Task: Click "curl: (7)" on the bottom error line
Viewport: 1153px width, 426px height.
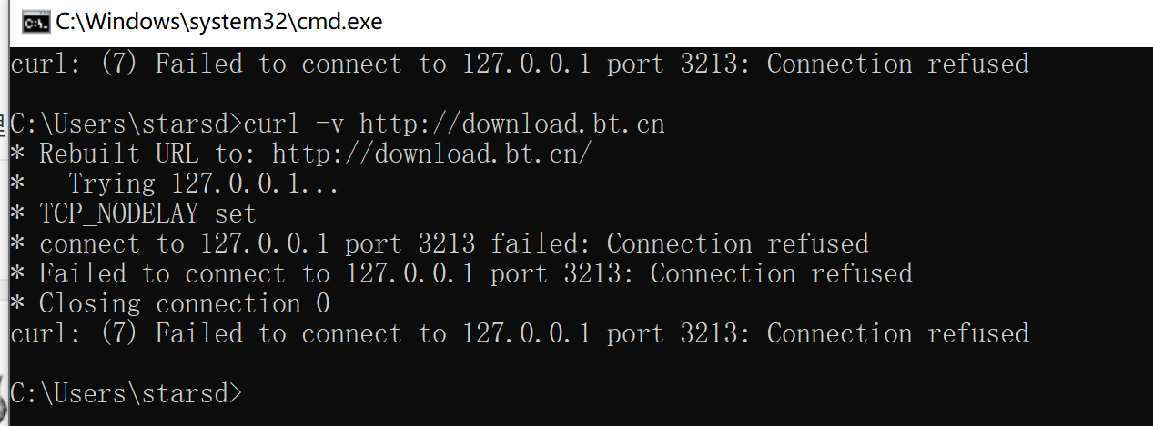Action: 74,333
